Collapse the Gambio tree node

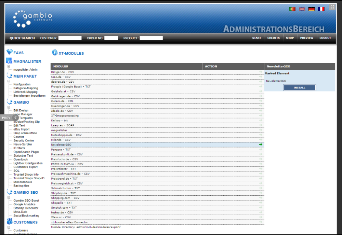tap(9, 107)
